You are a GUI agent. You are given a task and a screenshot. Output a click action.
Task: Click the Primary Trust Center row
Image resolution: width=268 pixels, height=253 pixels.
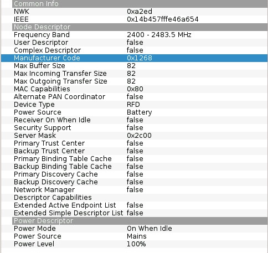(x=135, y=143)
